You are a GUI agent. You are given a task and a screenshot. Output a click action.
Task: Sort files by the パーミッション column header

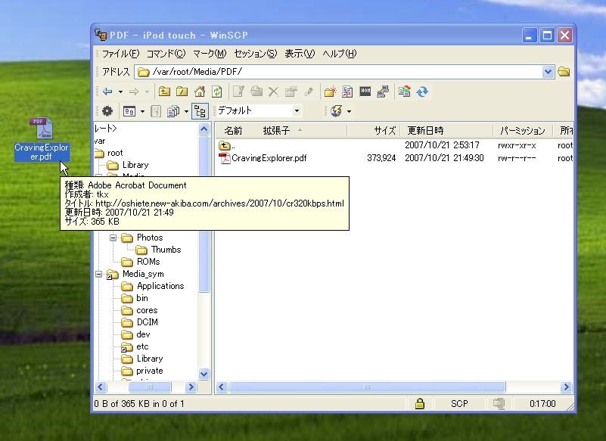click(523, 131)
